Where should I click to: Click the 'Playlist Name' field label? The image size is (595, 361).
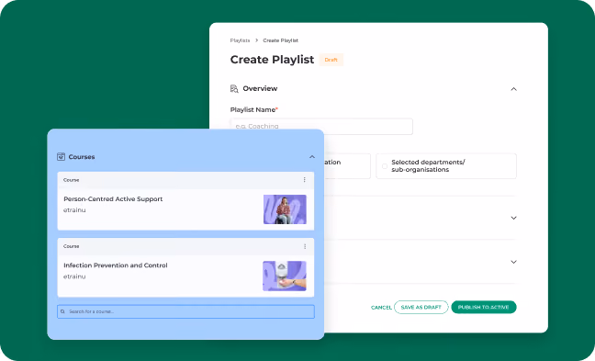(253, 109)
